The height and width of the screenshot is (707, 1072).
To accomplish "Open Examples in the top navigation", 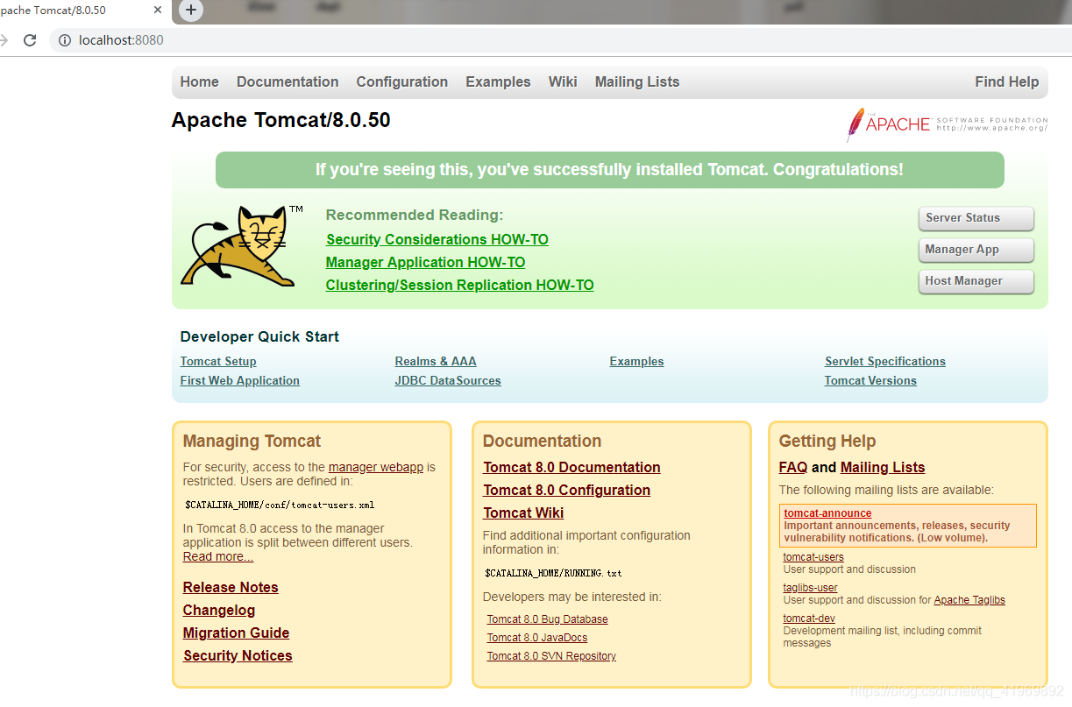I will (x=498, y=81).
